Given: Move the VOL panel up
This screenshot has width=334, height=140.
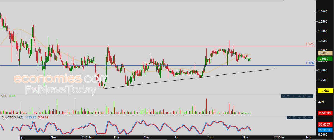Looking at the screenshot, I should pos(294,96).
